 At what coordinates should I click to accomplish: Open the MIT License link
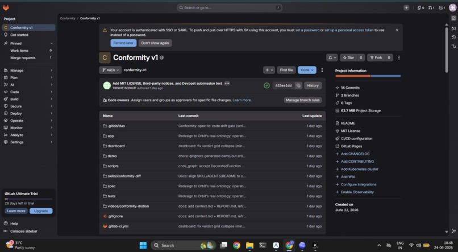351,131
